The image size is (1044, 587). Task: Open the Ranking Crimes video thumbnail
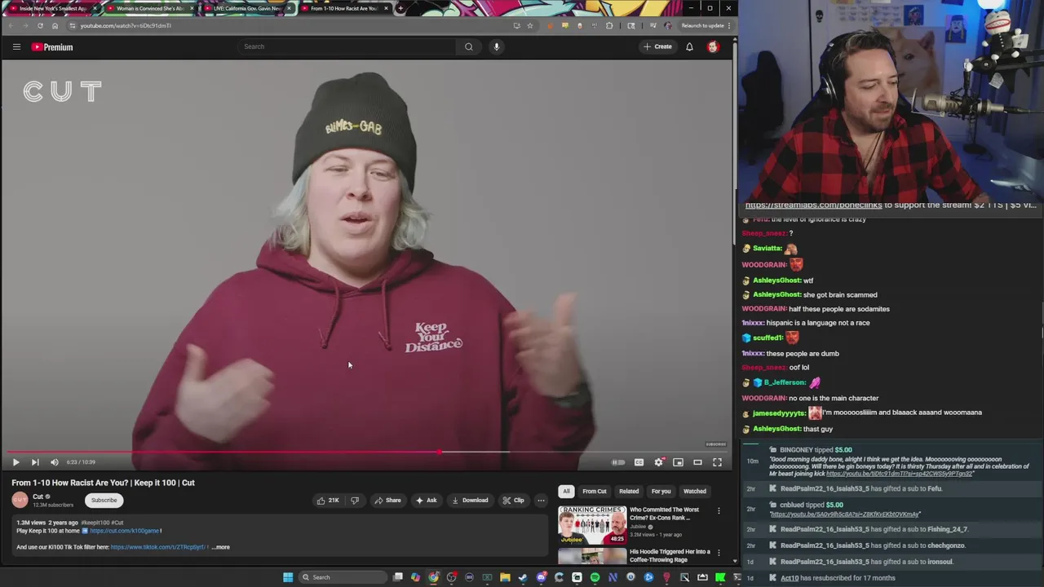point(592,524)
